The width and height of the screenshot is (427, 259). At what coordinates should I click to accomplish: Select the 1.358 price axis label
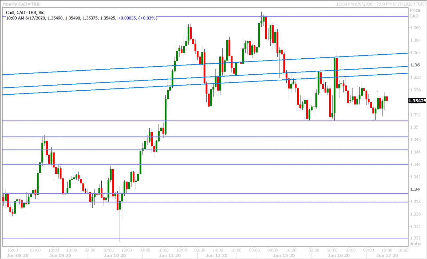415,78
